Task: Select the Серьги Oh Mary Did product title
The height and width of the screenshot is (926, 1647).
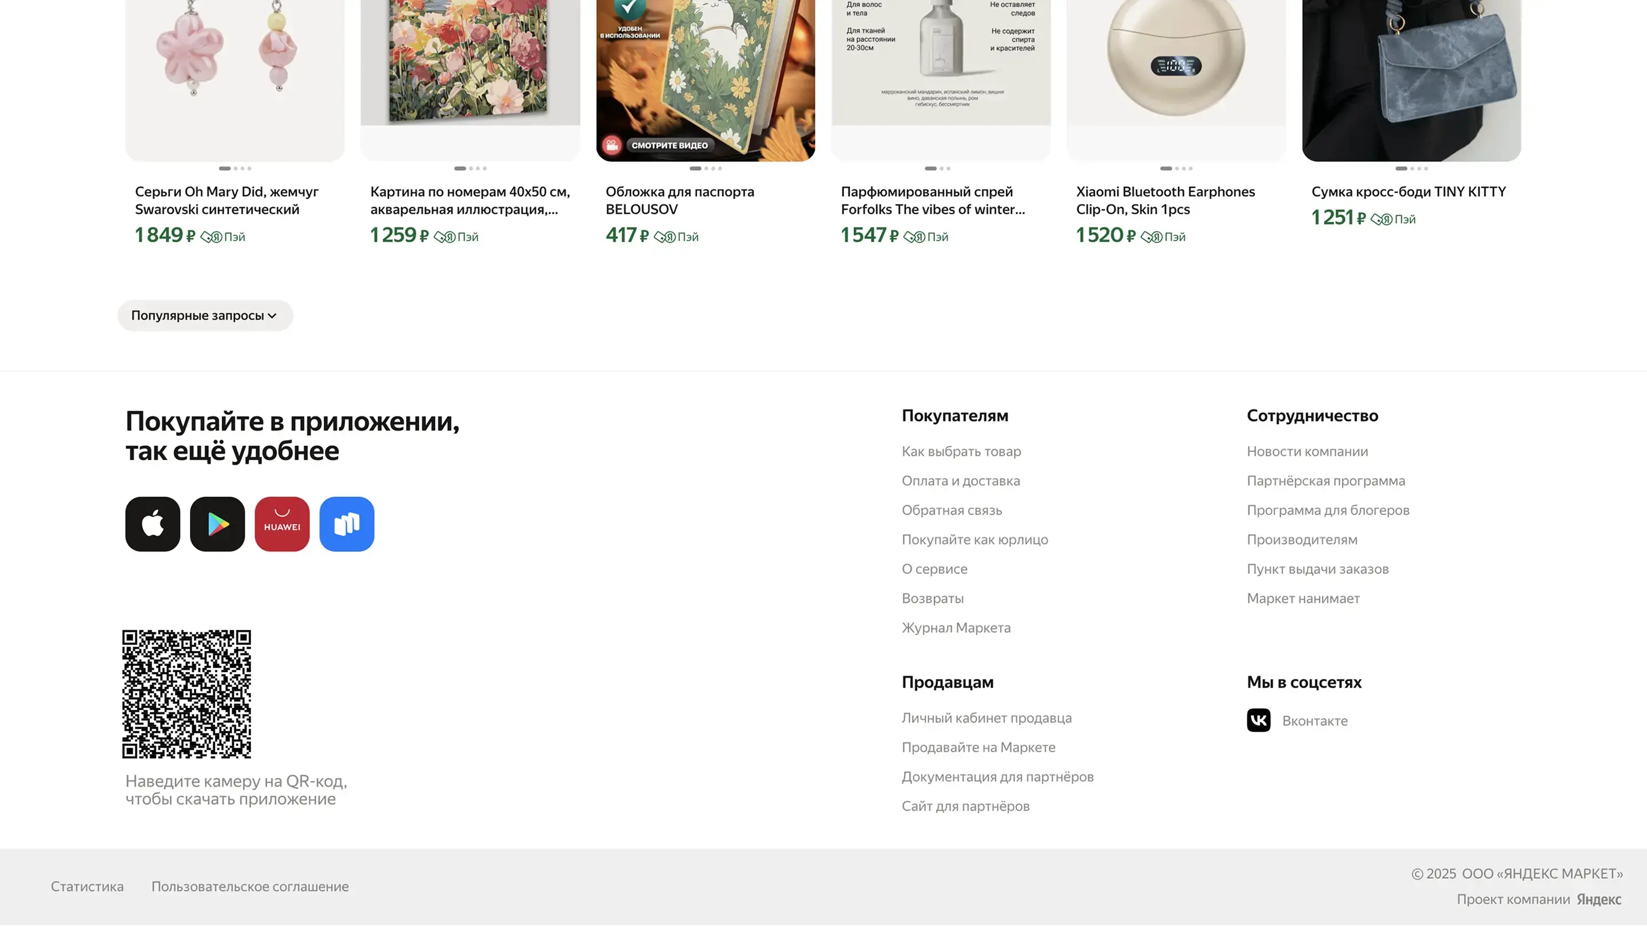Action: 226,201
